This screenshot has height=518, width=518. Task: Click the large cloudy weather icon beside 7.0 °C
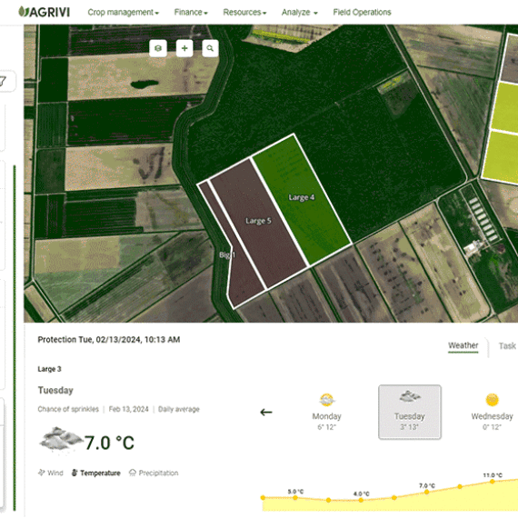pos(60,439)
